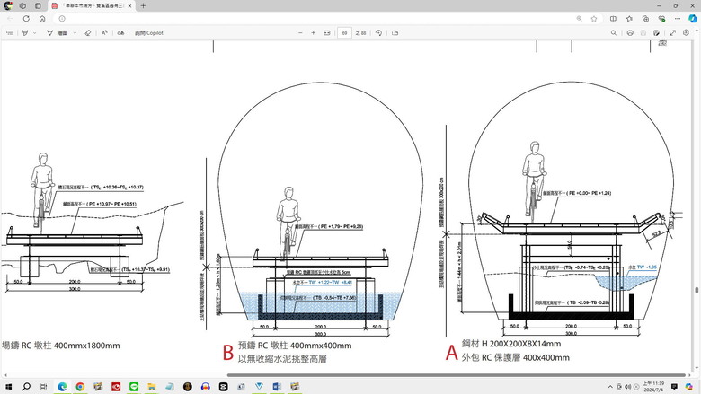Screen dimensions: 701x394
Task: Open browser essentials icon
Action: tap(661, 18)
